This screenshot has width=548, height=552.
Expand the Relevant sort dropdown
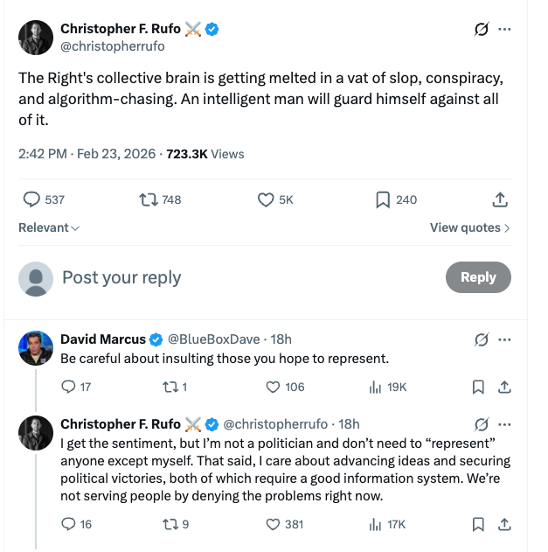pos(49,227)
